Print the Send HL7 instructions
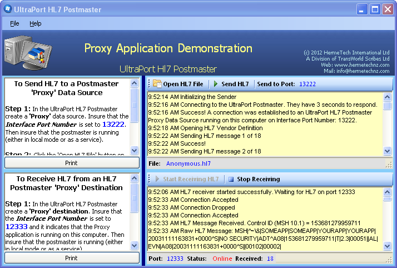Viewport: 397px width, 268px height. tap(72, 163)
